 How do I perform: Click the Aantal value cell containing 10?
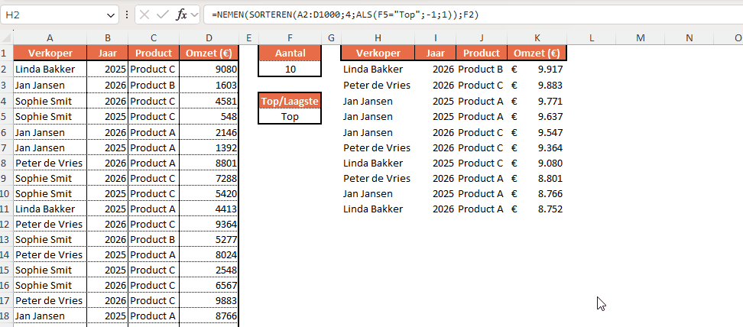(x=289, y=69)
